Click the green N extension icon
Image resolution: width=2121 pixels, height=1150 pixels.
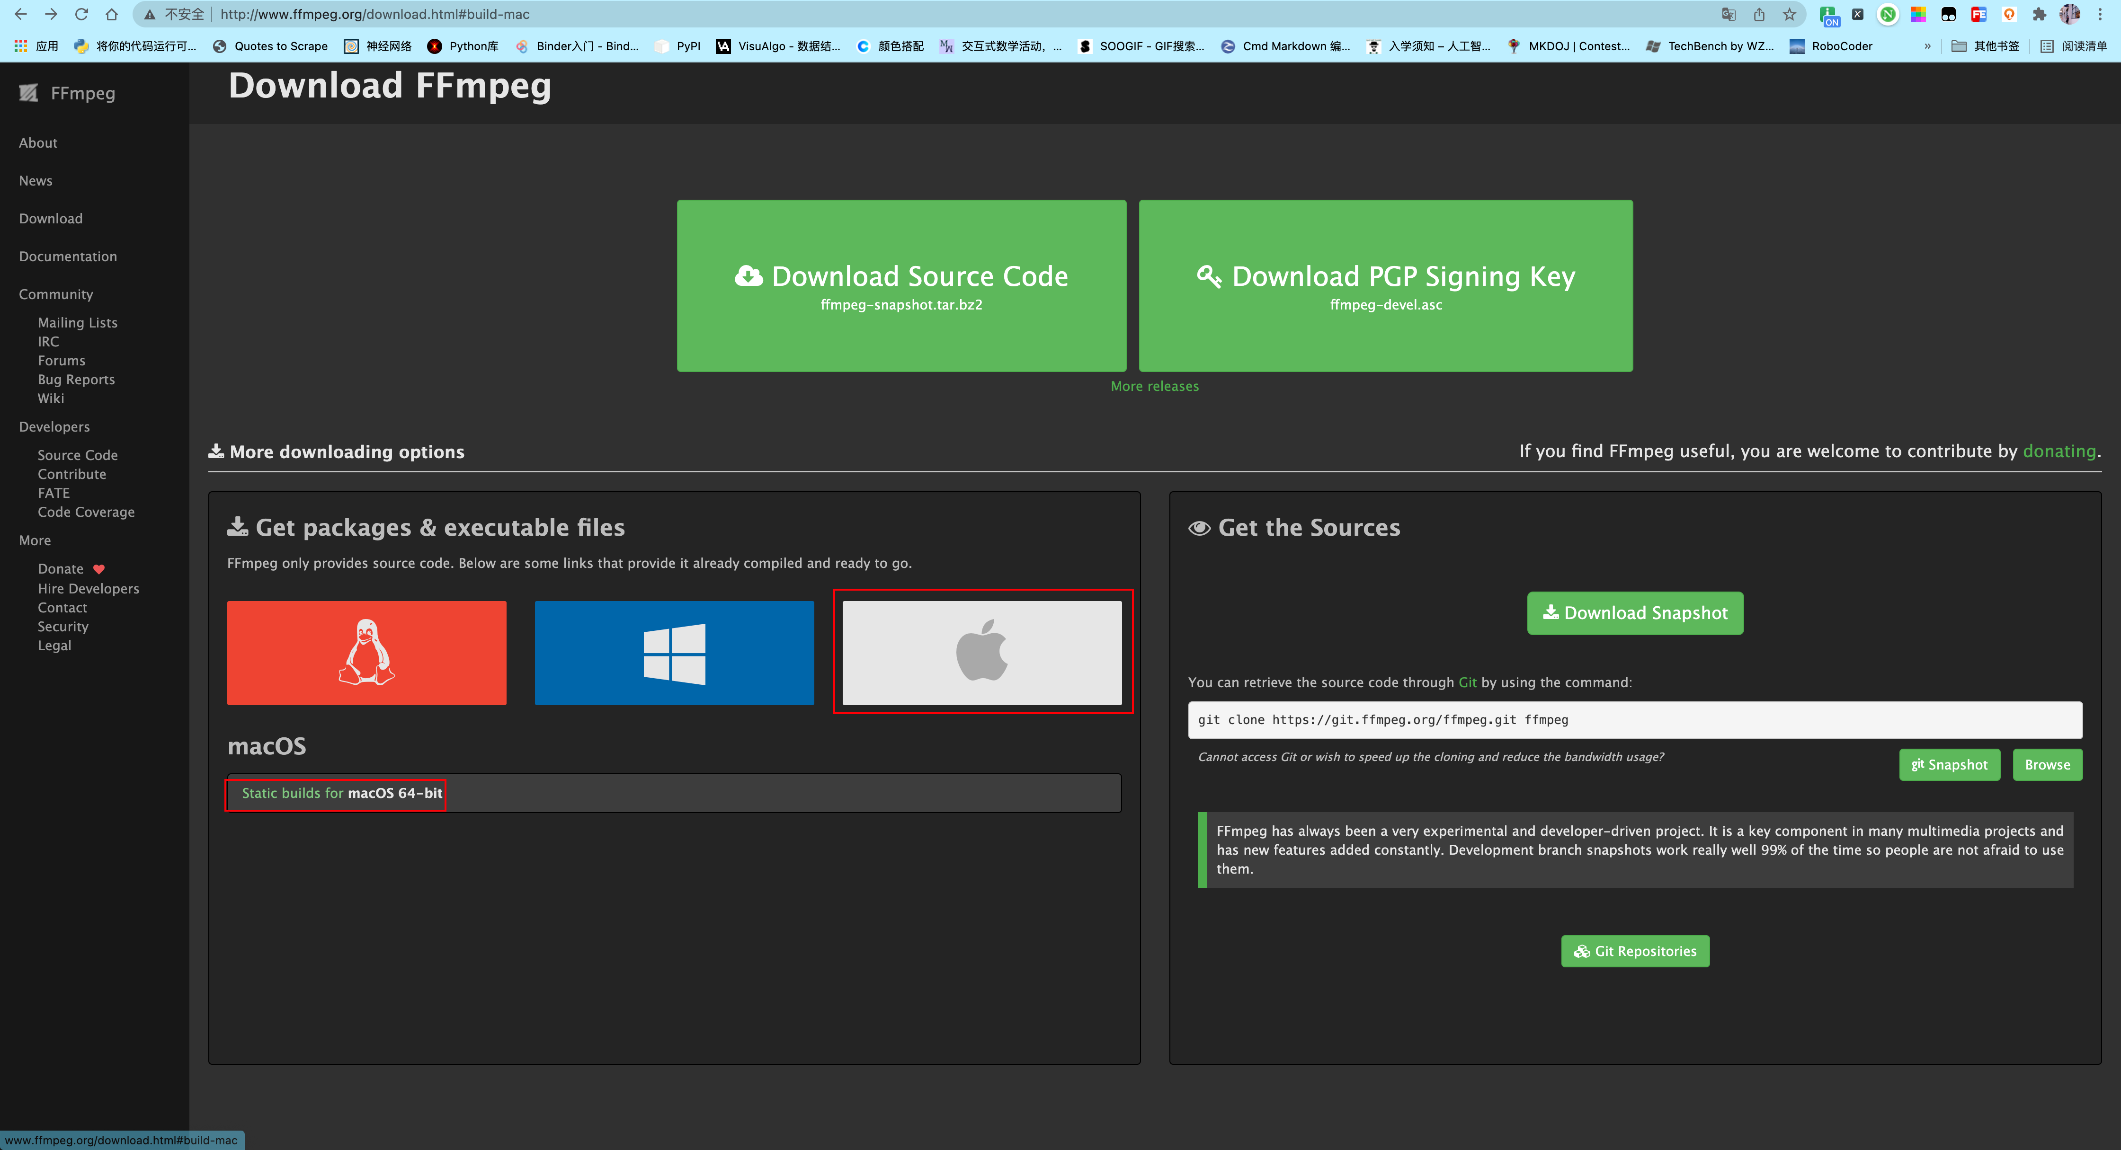pos(1888,14)
